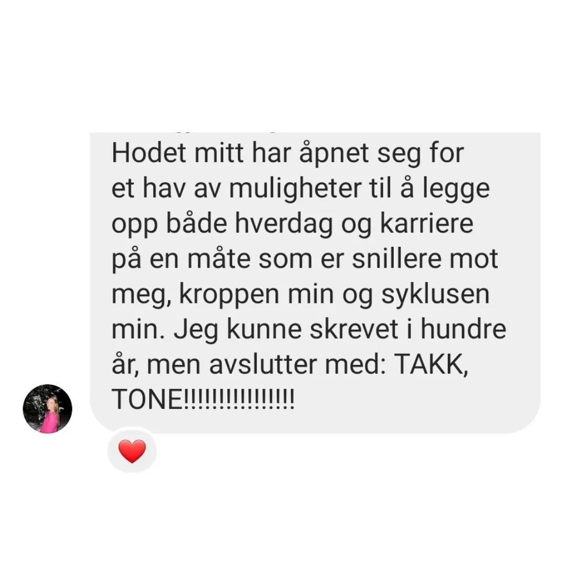The width and height of the screenshot is (567, 567).
Task: Select the word "hverdag" in the message
Action: [284, 224]
